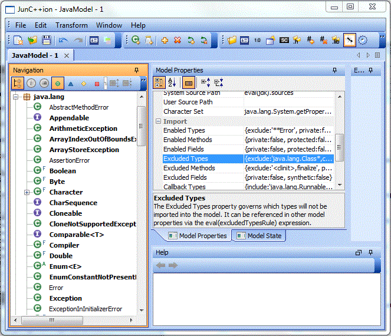Click the window-with-star icon beside 1.0

coord(270,40)
